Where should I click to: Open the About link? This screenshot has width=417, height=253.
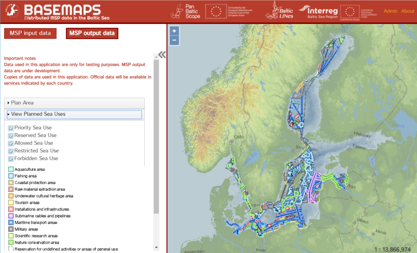click(407, 11)
